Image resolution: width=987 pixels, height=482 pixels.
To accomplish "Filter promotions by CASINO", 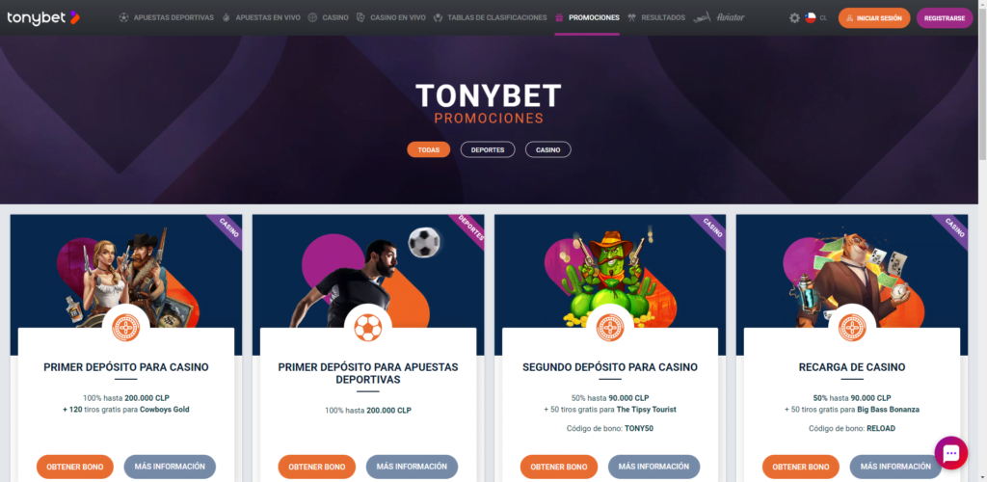I will pos(548,149).
